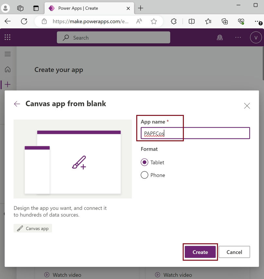Toggle split screen view
This screenshot has height=279, width=264.
click(x=192, y=21)
